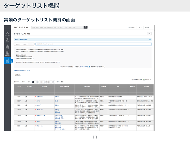Go to page 2 of results

click(x=35, y=81)
